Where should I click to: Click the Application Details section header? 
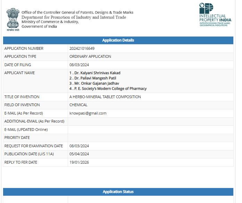(x=118, y=40)
